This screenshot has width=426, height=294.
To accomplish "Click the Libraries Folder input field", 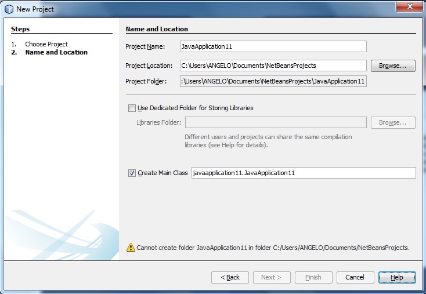I will click(276, 122).
